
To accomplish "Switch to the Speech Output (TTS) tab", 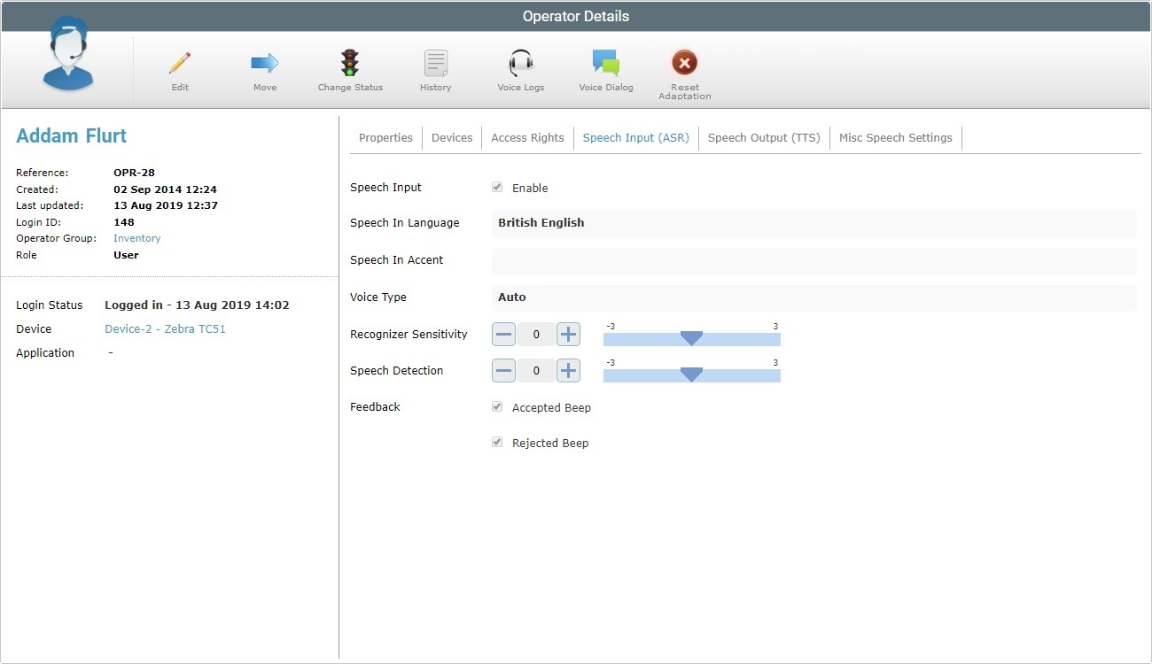I will 764,137.
